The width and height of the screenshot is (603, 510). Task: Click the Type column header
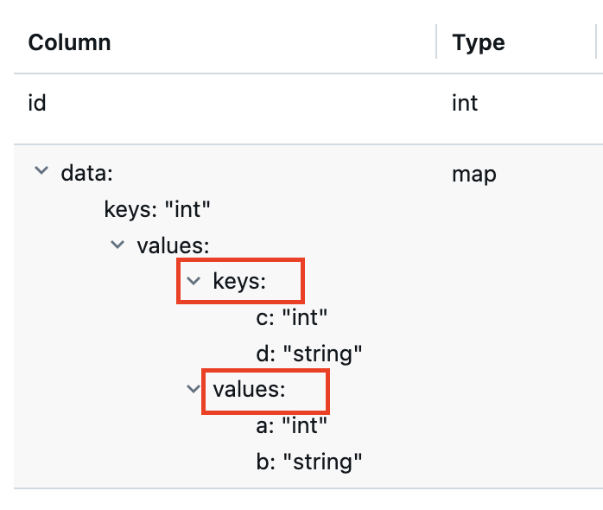click(x=479, y=42)
